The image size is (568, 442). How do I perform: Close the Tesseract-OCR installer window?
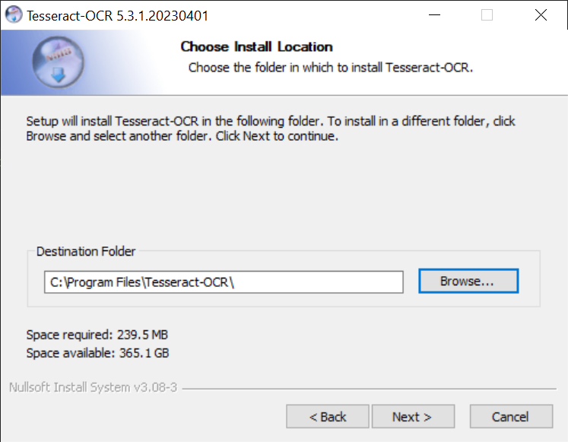tap(541, 15)
